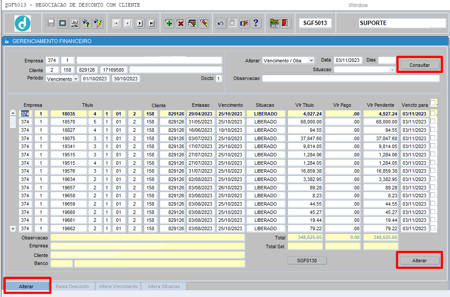Switch to the Baixa Desconto tab

73,286
